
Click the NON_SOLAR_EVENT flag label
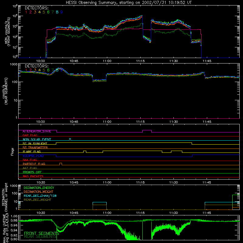[x=37, y=139]
